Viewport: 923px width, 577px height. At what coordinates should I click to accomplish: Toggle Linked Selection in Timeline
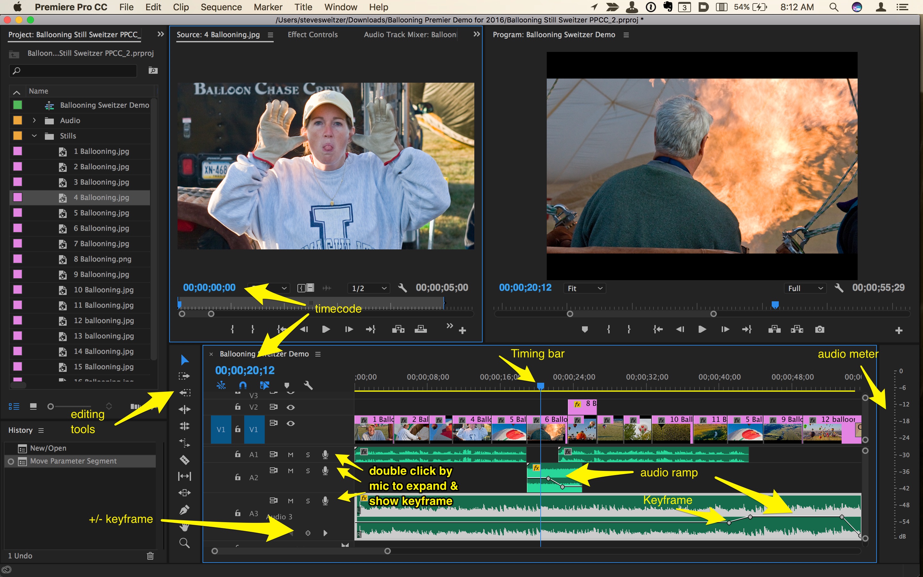(x=264, y=385)
